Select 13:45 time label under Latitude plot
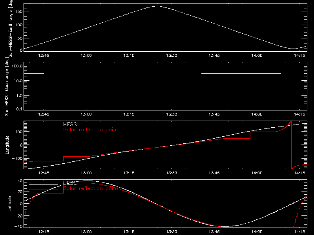 214,232
